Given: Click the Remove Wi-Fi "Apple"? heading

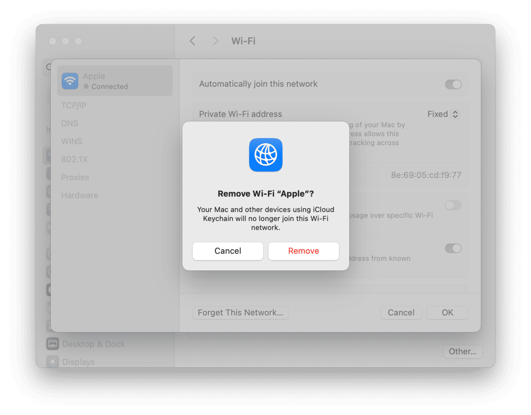Looking at the screenshot, I should pos(265,194).
